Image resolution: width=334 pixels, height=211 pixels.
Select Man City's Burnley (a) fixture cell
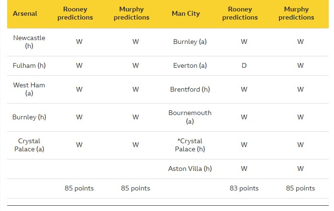click(x=190, y=42)
